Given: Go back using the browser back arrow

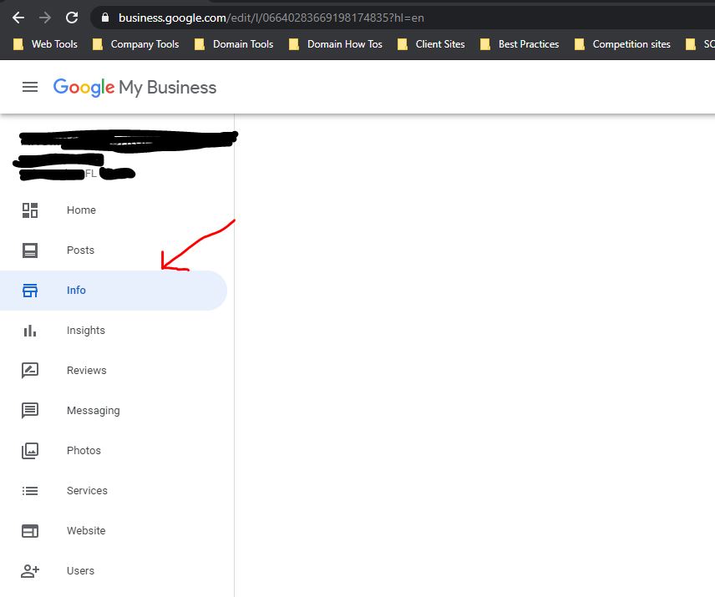Looking at the screenshot, I should tap(18, 18).
